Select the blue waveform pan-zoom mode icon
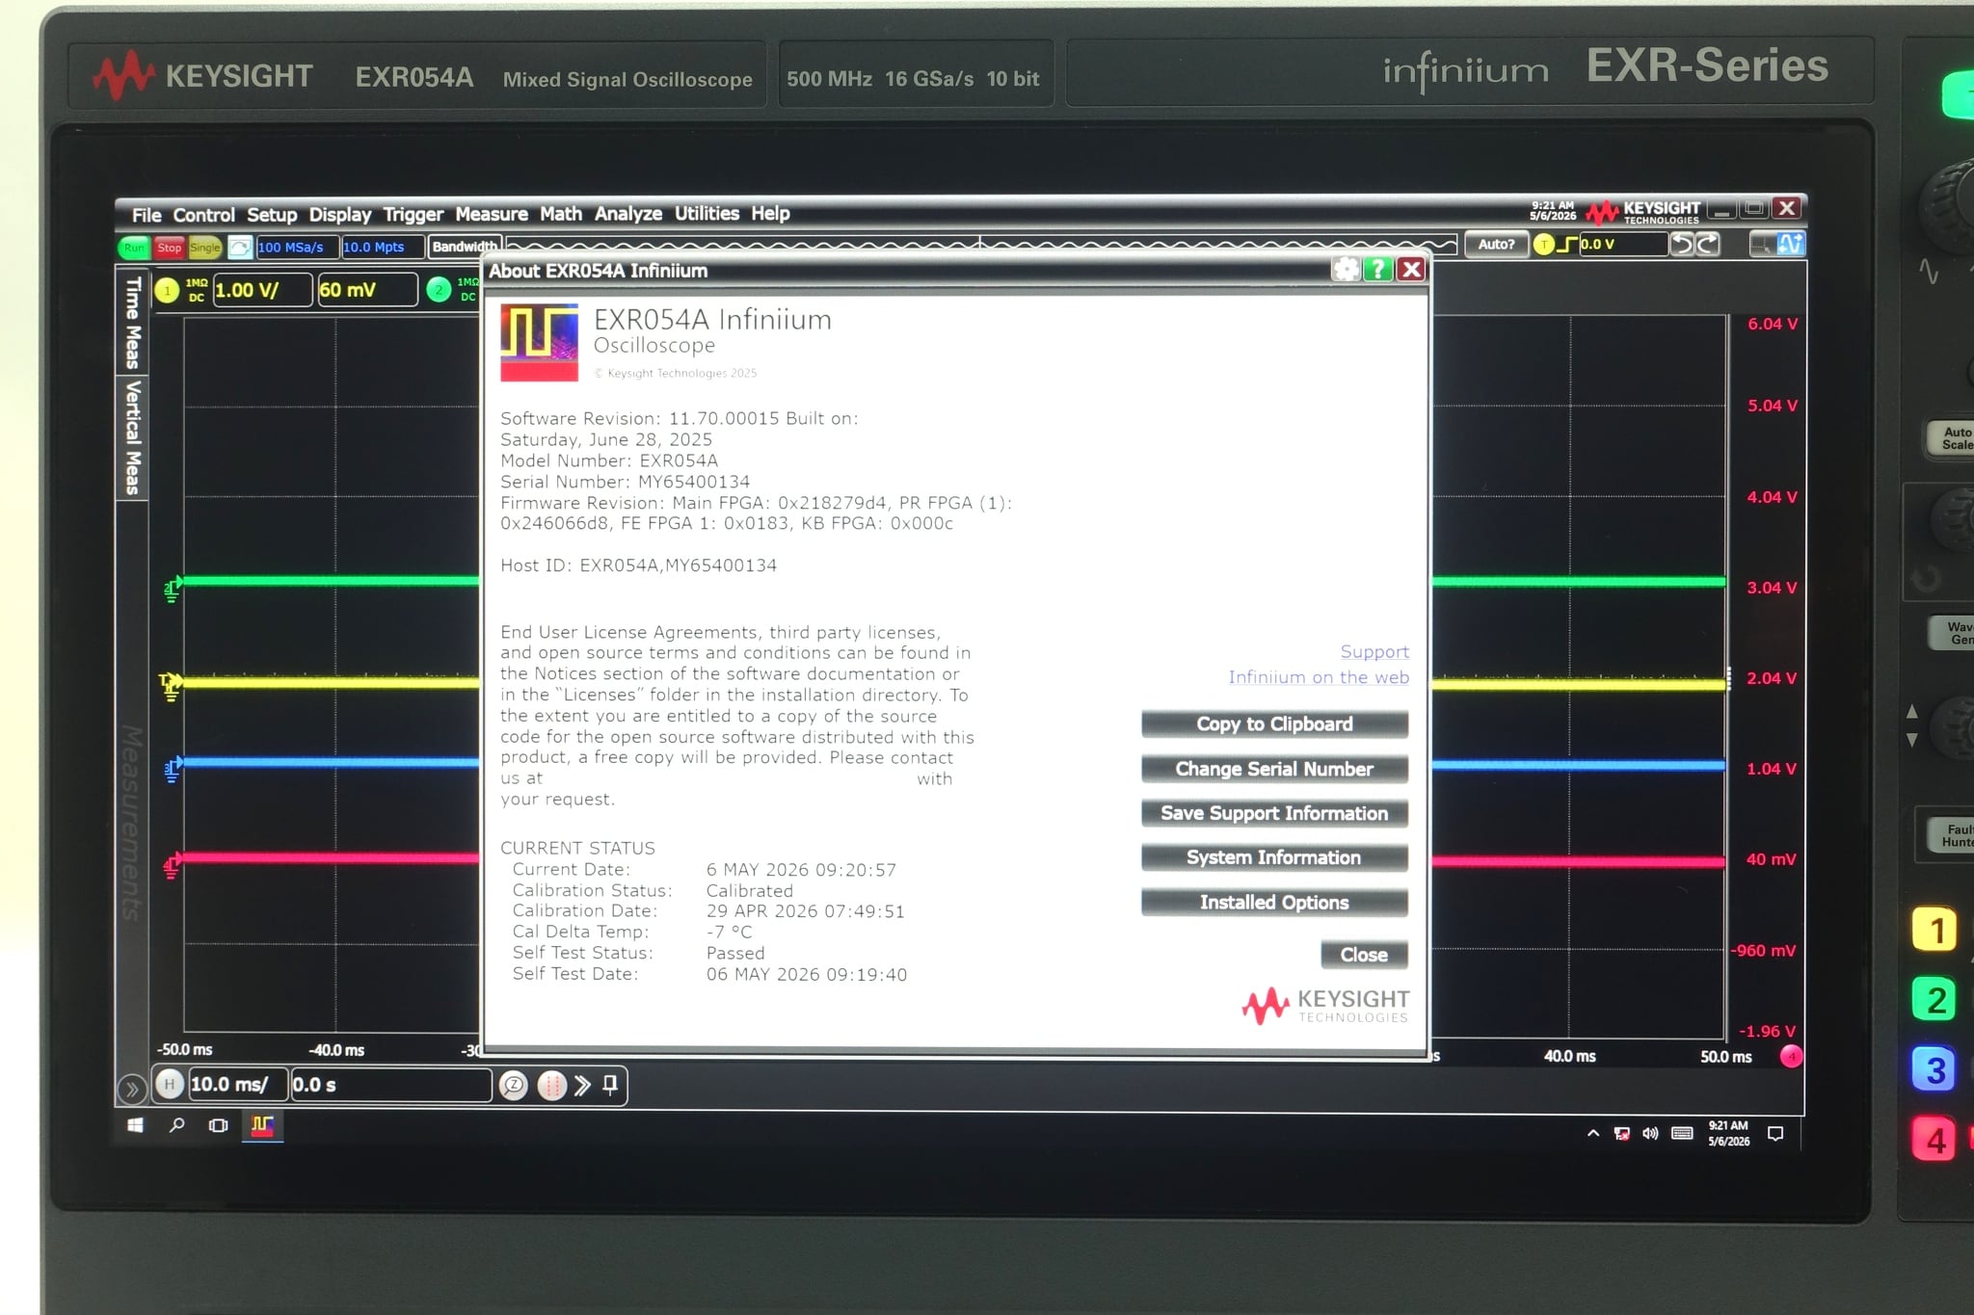Viewport: 1974px width, 1315px height. (x=1790, y=244)
